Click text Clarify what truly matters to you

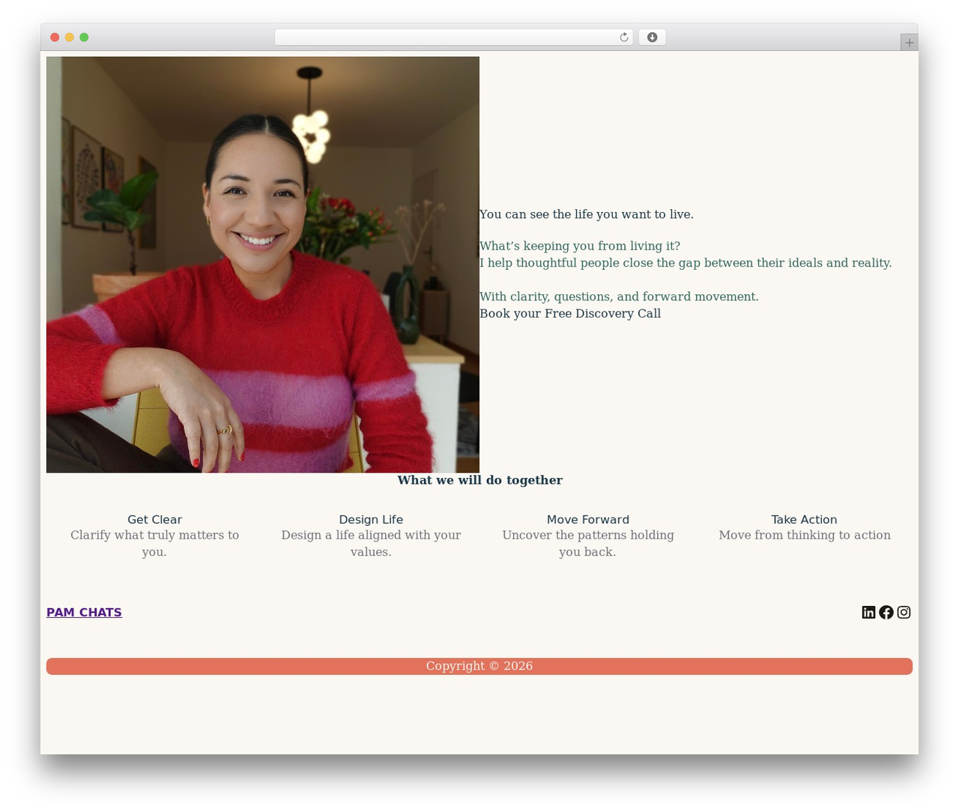click(154, 543)
